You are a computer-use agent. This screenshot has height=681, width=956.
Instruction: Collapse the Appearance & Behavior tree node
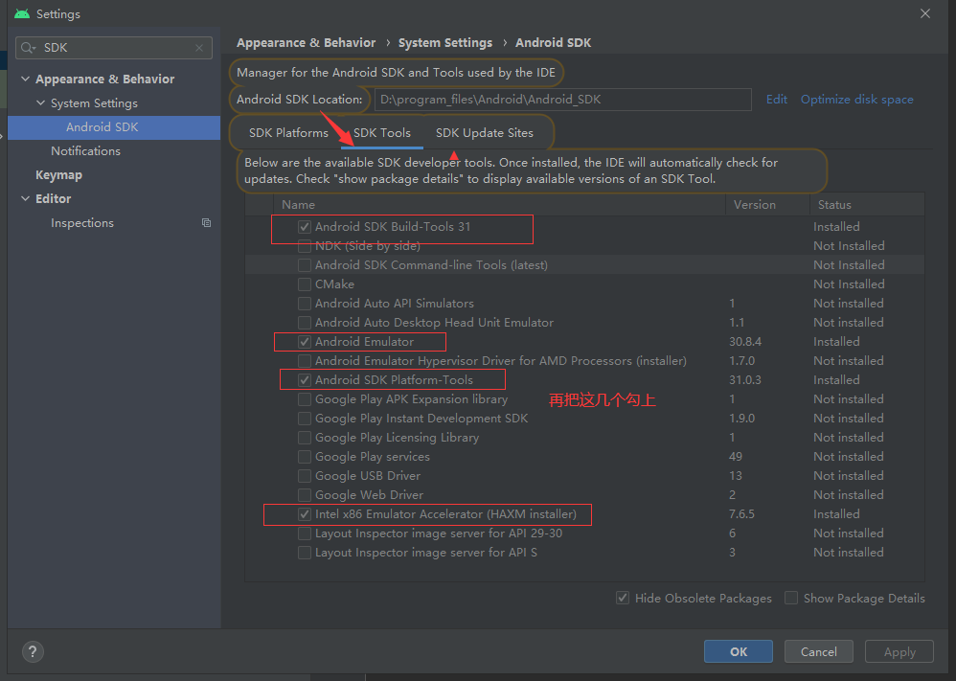(25, 79)
